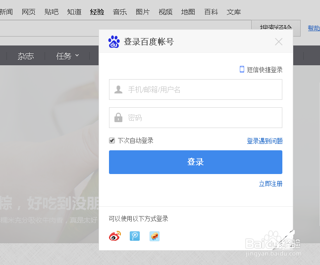Image resolution: width=320 pixels, height=265 pixels.
Task: Click 下次自动登录 label text
Action: coord(136,140)
